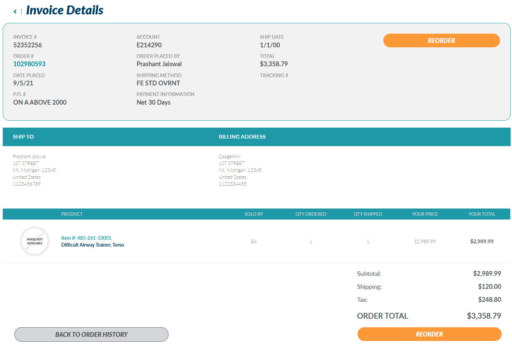Click the YOUR PRICE column header
The height and width of the screenshot is (354, 512).
point(425,214)
